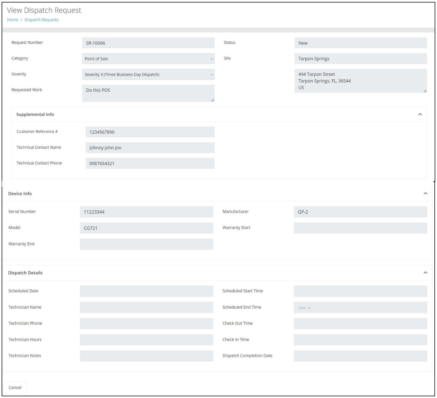Click the Requested Work text area

click(x=148, y=93)
